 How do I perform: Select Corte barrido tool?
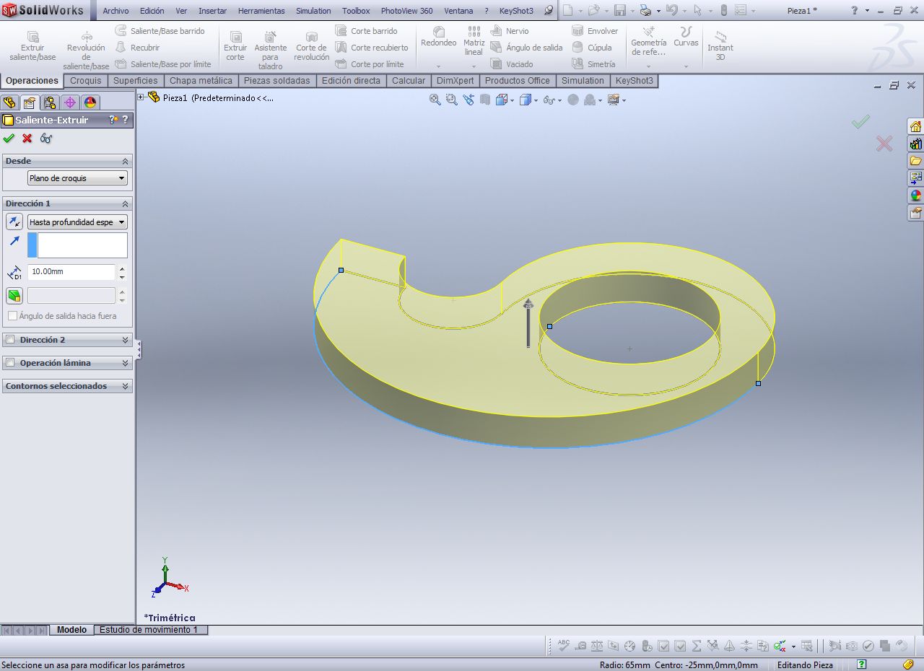[x=367, y=31]
